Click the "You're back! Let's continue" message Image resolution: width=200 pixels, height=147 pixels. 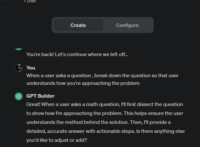(x=77, y=54)
